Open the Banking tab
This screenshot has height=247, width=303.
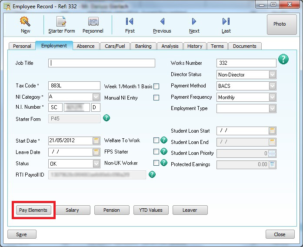pyautogui.click(x=143, y=46)
